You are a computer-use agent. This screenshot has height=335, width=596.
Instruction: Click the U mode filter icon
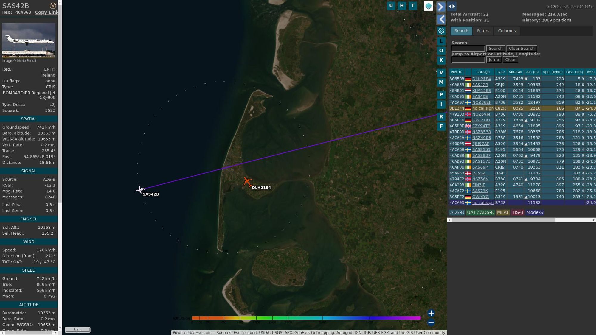391,6
